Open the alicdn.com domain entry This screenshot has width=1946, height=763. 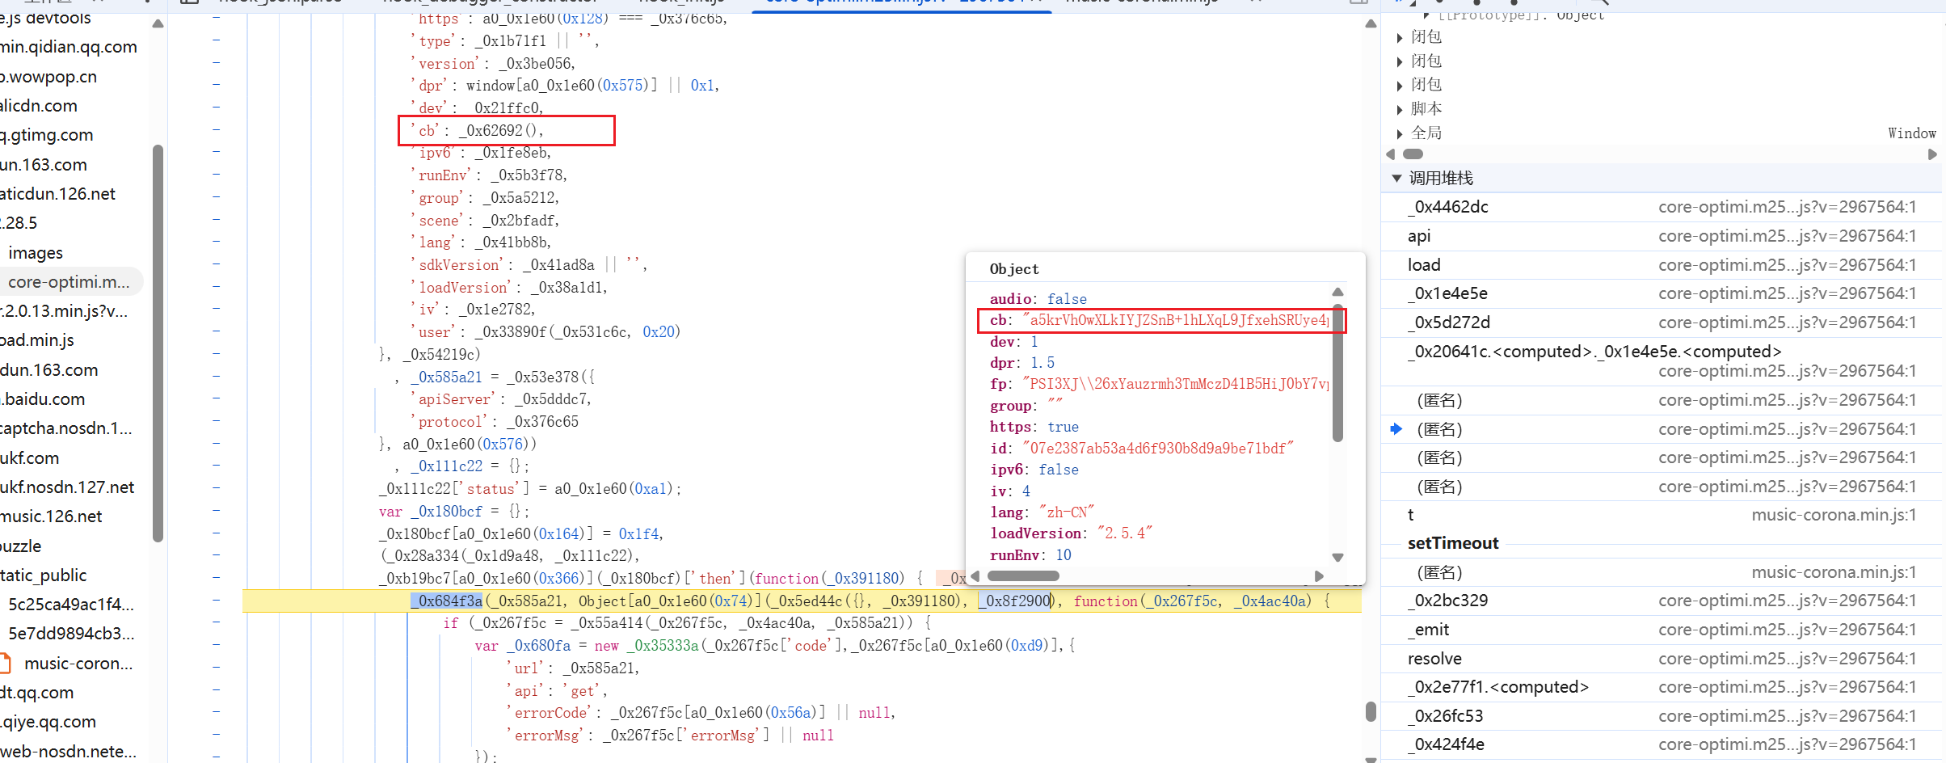coord(39,106)
